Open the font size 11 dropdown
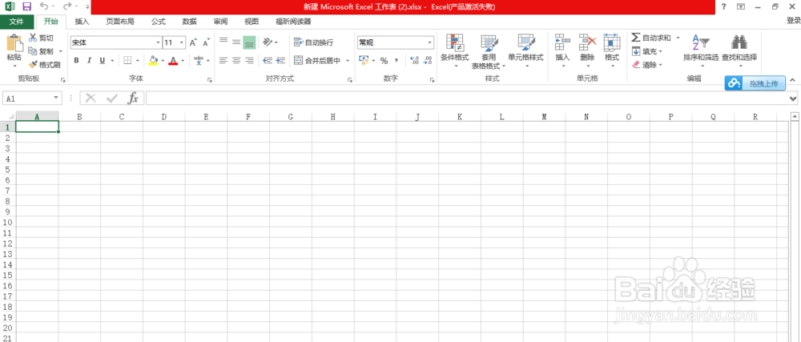This screenshot has width=801, height=342. click(x=183, y=43)
